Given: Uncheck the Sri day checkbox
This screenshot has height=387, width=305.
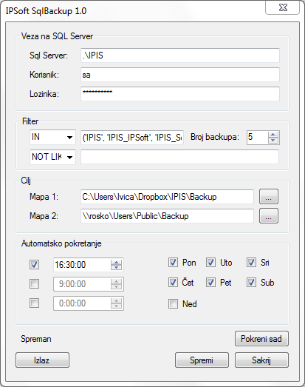Looking at the screenshot, I should (x=251, y=263).
